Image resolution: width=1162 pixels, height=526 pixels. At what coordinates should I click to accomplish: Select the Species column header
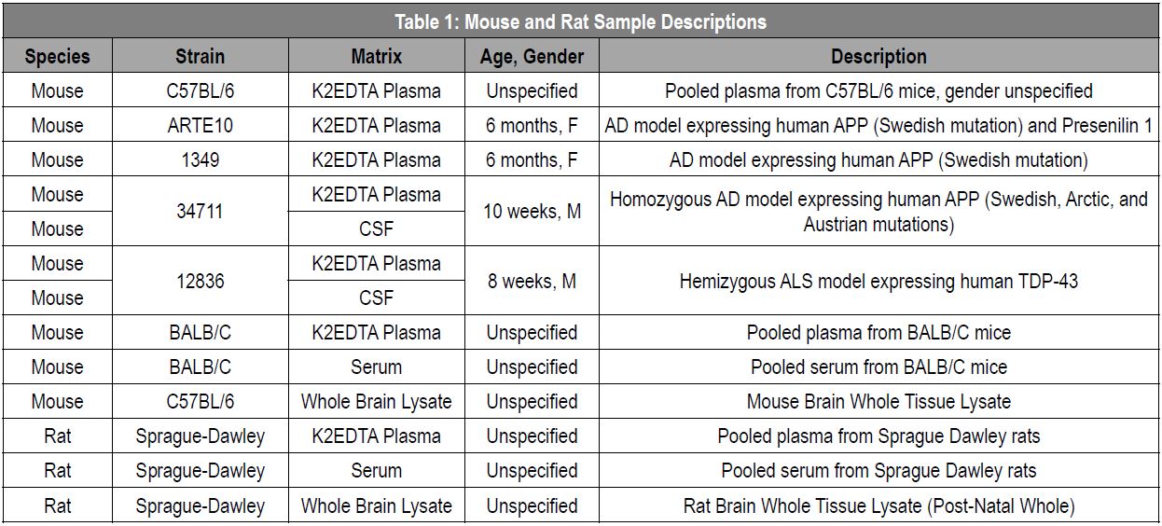57,56
